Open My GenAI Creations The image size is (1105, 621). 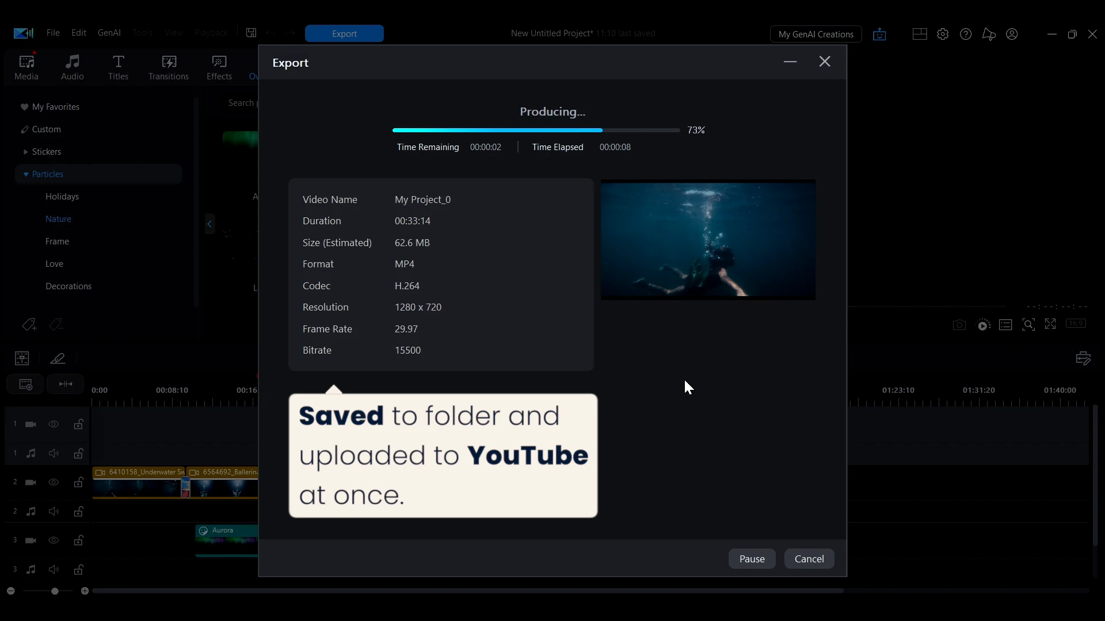coord(816,34)
